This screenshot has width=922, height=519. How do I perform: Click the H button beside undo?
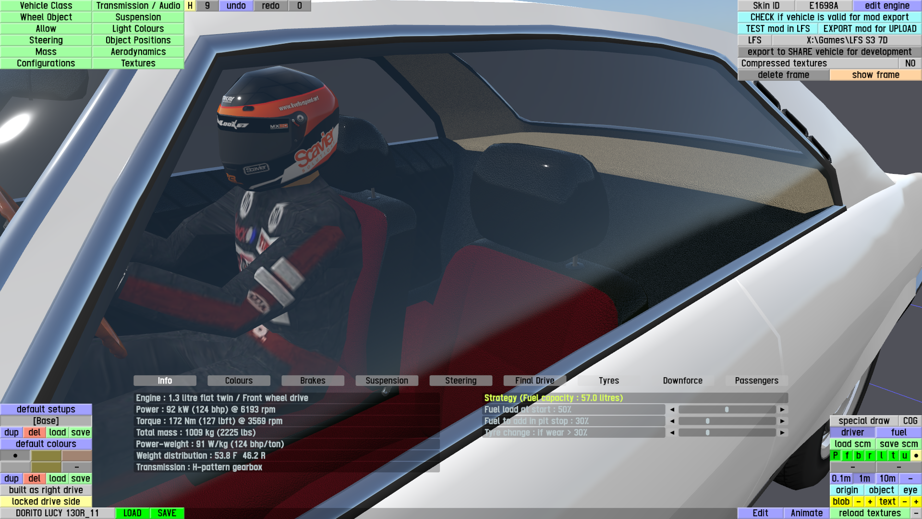(x=190, y=6)
